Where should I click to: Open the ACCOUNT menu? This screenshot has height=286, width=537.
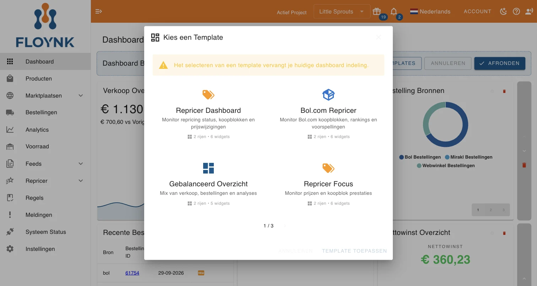(477, 11)
